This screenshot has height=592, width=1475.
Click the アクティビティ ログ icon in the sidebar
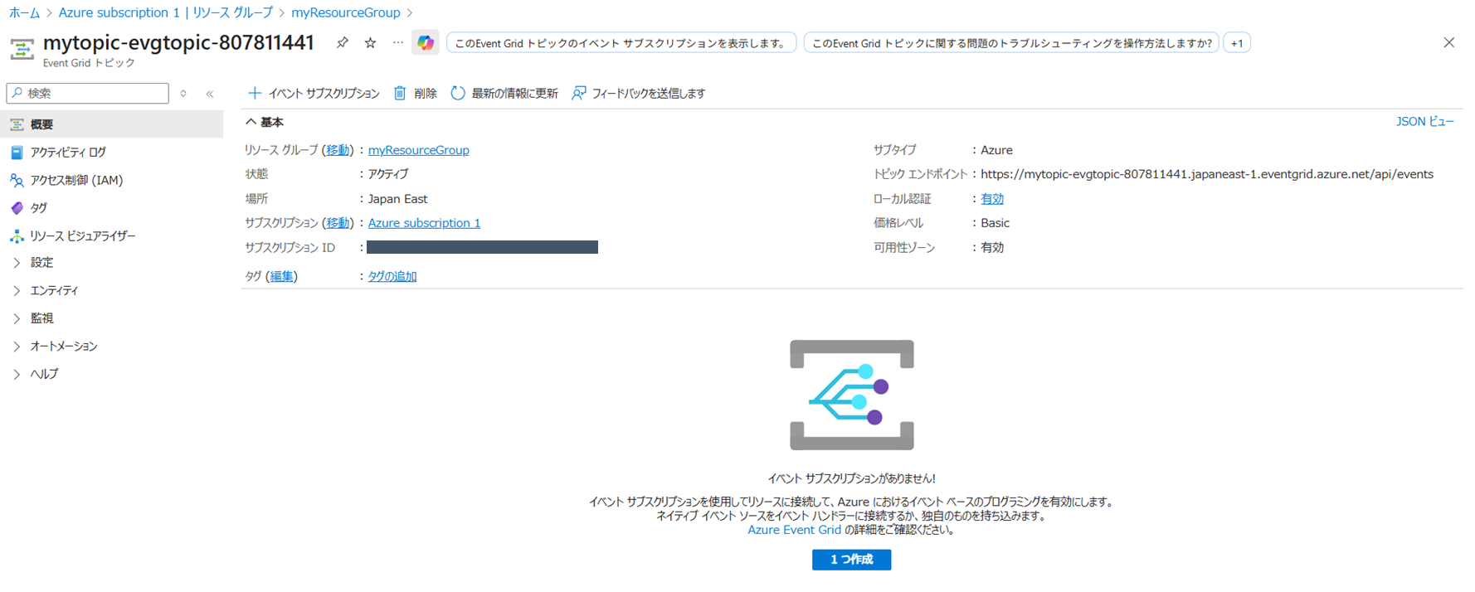tap(17, 153)
